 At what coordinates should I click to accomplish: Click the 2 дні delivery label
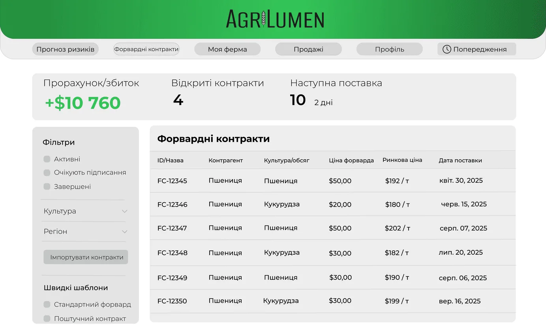click(x=323, y=103)
